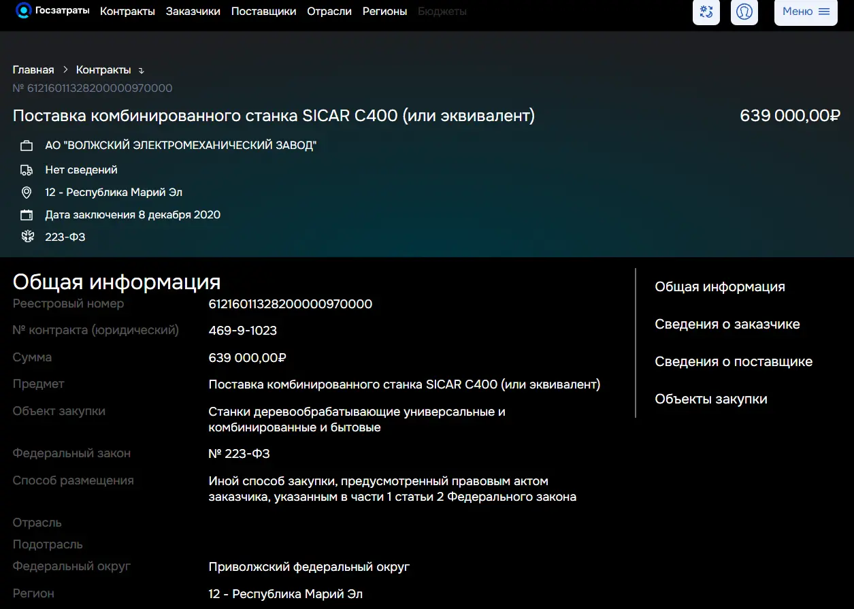Jump to Объекты закупки section

pyautogui.click(x=711, y=399)
